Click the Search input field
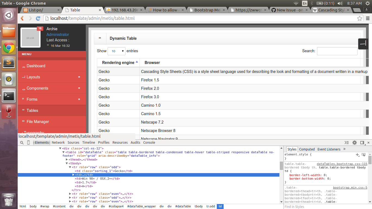This screenshot has width=372, height=209. click(x=337, y=51)
